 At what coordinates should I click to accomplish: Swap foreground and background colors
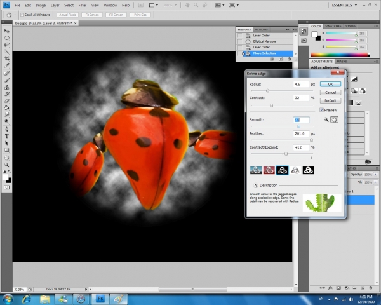[x=10, y=172]
